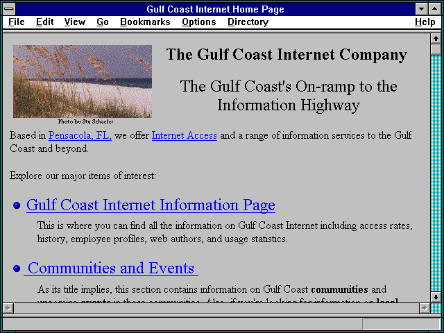Viewport: 444px width, 333px height.
Task: Open the File menu
Action: pyautogui.click(x=17, y=22)
